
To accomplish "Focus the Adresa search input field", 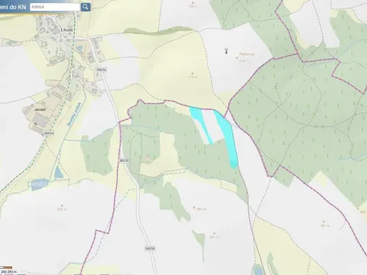I will 55,7.
